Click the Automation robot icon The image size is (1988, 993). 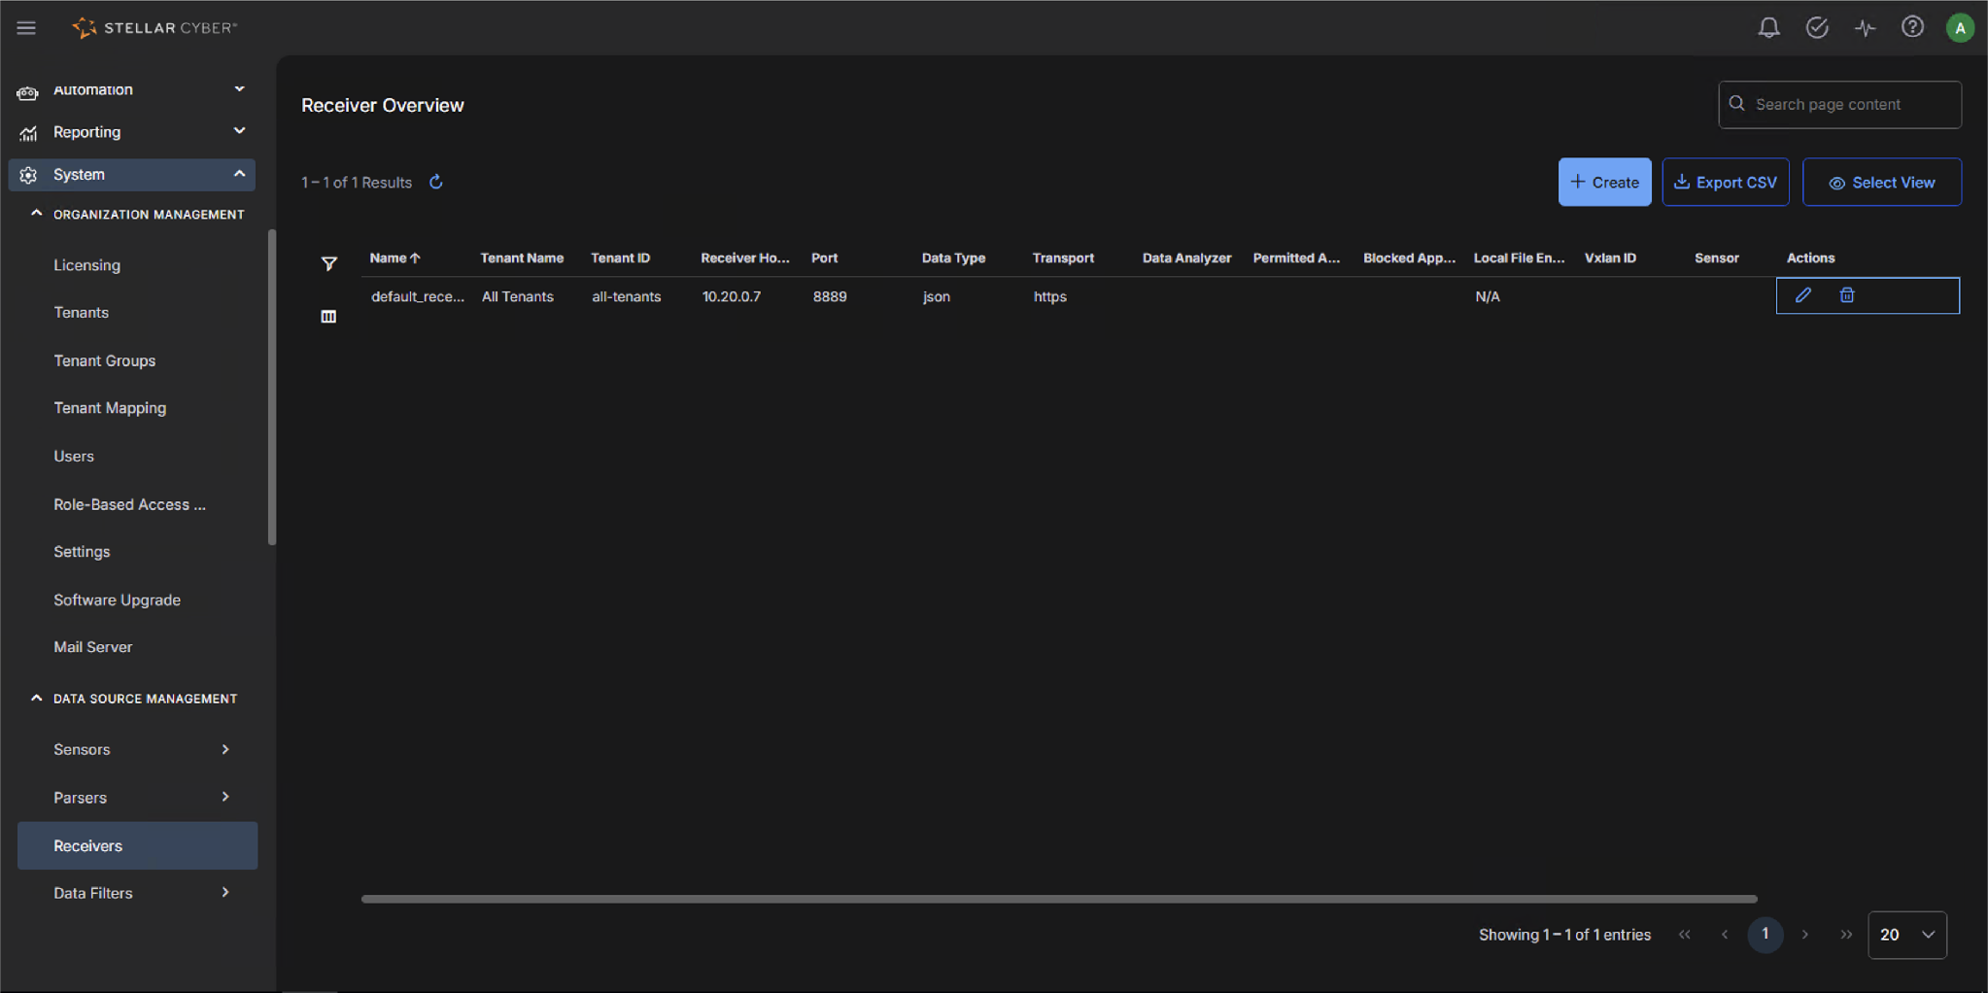pos(27,92)
